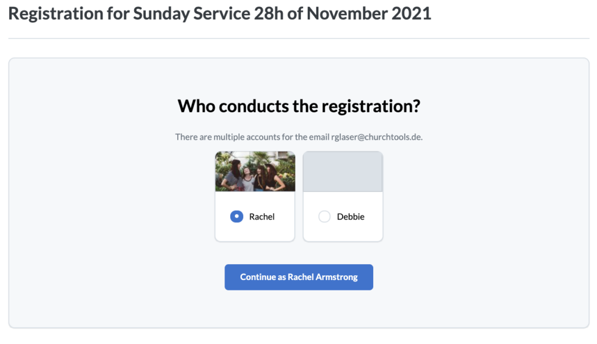Viewport: 597px width, 344px height.
Task: Click the rglaser@churchtools.de email text
Action: (x=377, y=137)
